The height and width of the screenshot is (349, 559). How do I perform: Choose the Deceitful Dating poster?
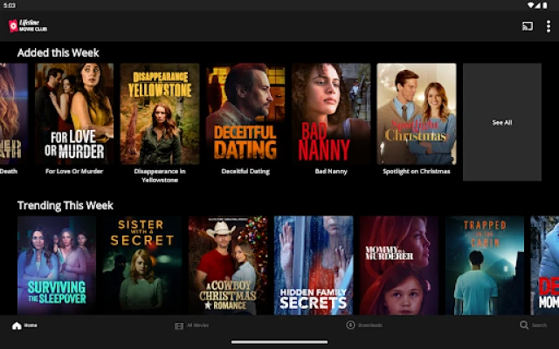coord(245,113)
